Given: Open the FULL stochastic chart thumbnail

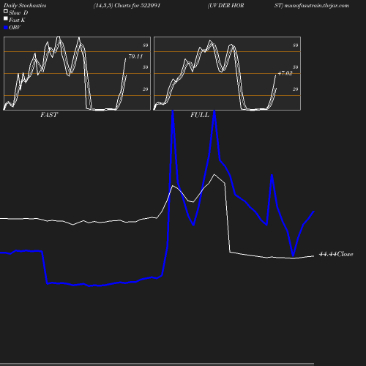Looking at the screenshot, I should pos(227,73).
